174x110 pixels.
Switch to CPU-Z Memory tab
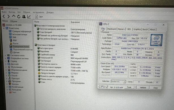tap(121, 29)
